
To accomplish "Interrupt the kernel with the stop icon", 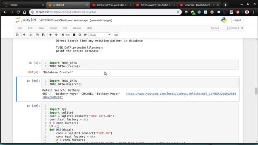I will [x=74, y=35].
